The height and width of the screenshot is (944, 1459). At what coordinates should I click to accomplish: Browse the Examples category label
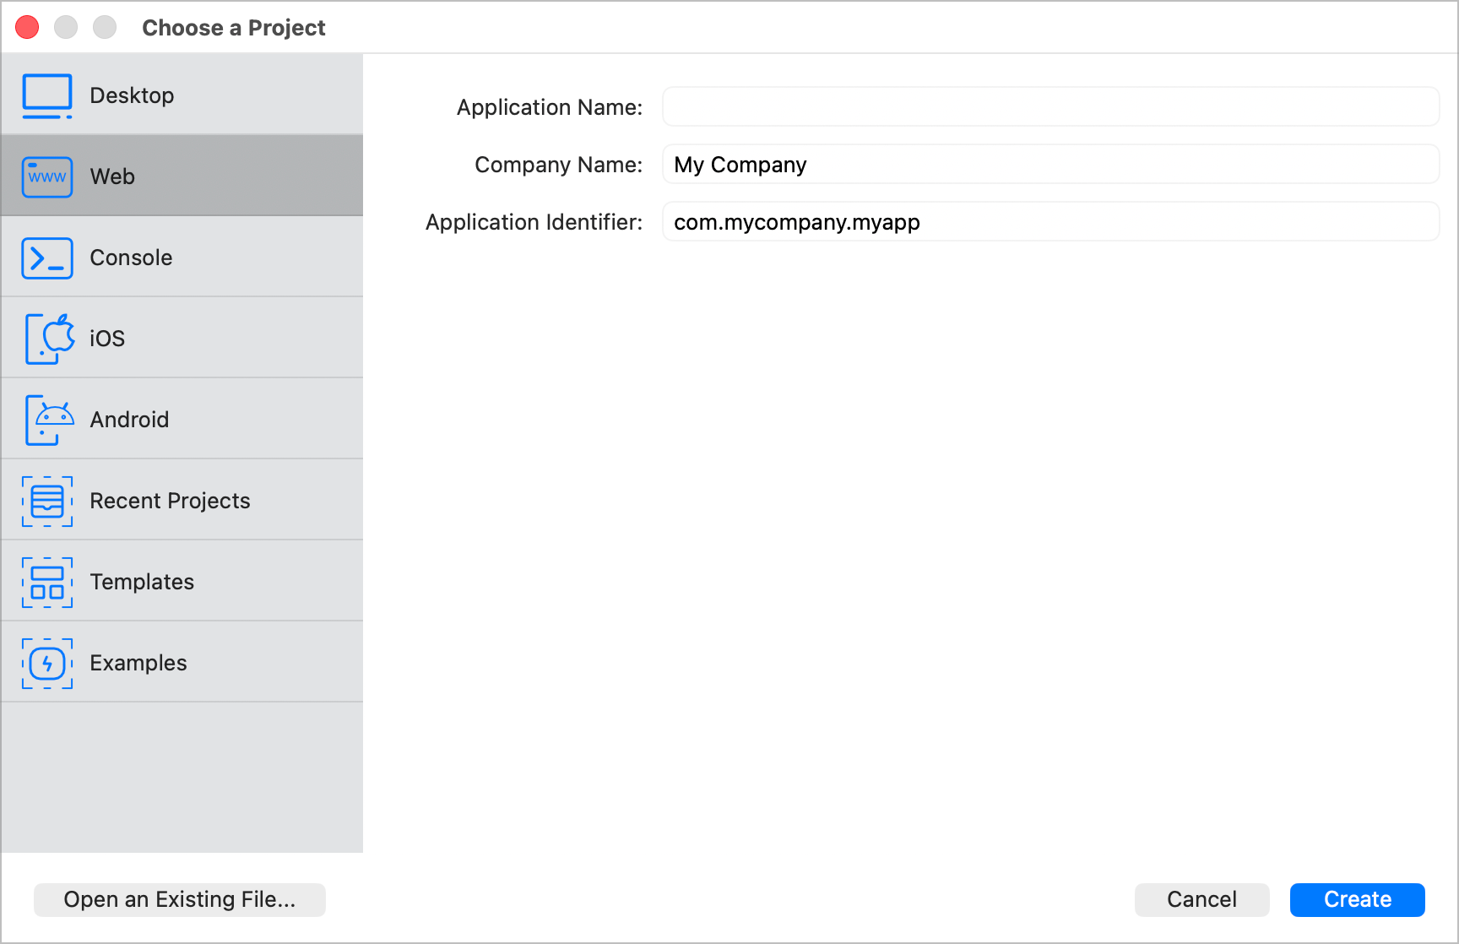coord(138,663)
